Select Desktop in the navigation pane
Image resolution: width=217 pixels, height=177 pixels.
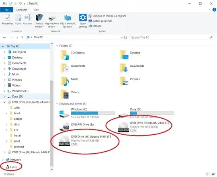click(17, 58)
